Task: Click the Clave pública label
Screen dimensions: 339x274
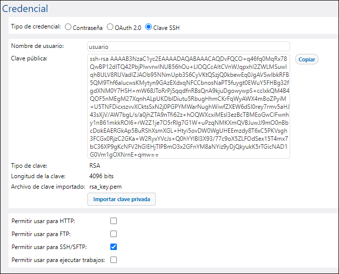Action: (29, 58)
